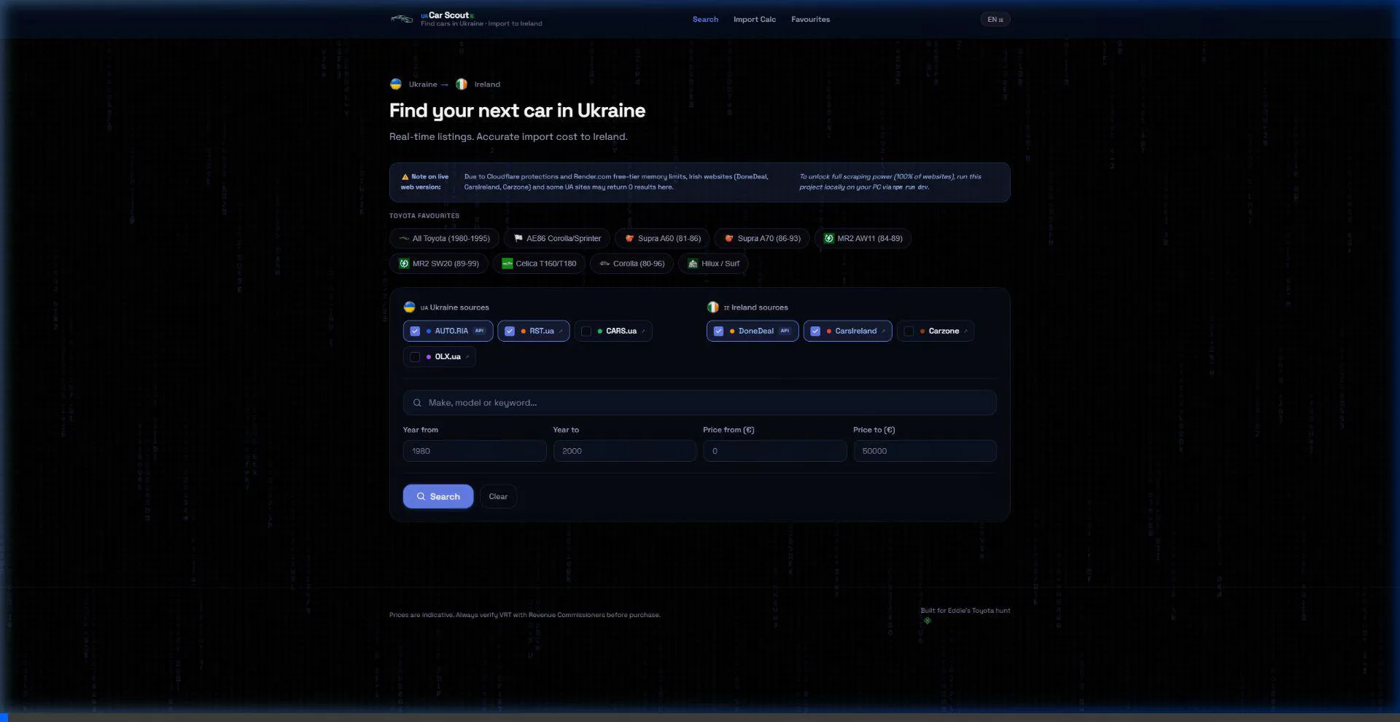Viewport: 1400px width, 722px height.
Task: Uncheck the DoneDeal source checkbox
Action: point(718,331)
